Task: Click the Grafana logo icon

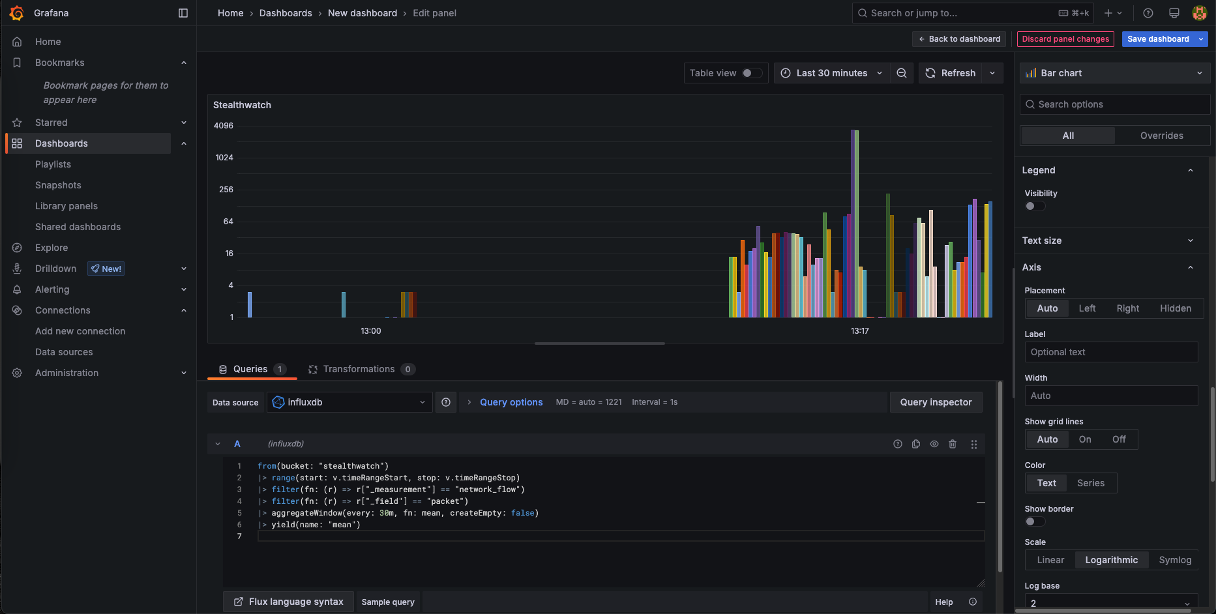Action: tap(17, 13)
